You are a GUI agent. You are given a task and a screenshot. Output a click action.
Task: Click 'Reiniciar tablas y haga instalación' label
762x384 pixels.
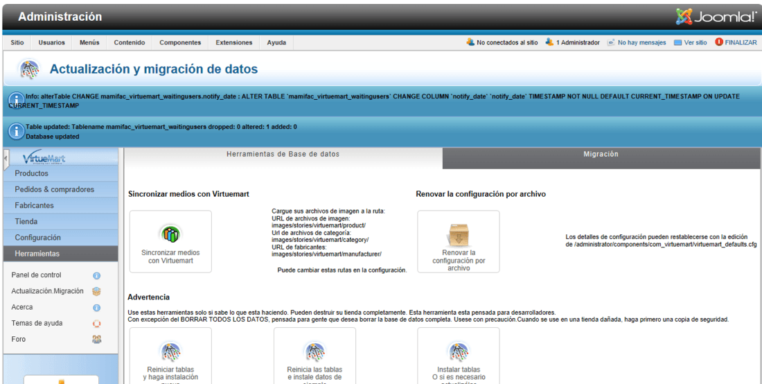(x=170, y=374)
